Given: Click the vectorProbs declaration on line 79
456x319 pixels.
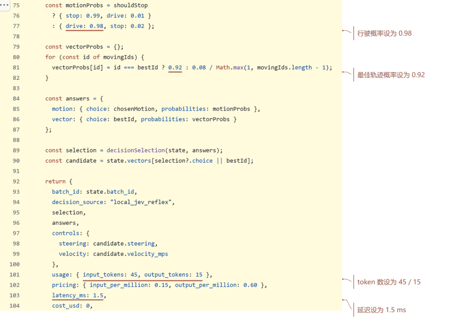Looking at the screenshot, I should (84, 47).
